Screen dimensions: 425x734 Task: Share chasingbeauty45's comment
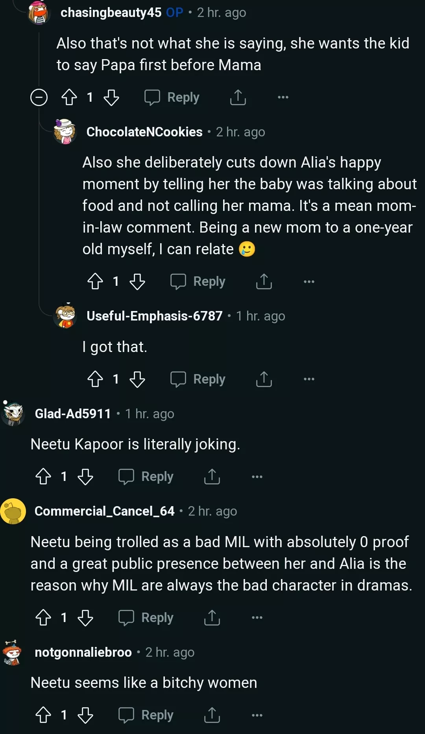tap(238, 97)
